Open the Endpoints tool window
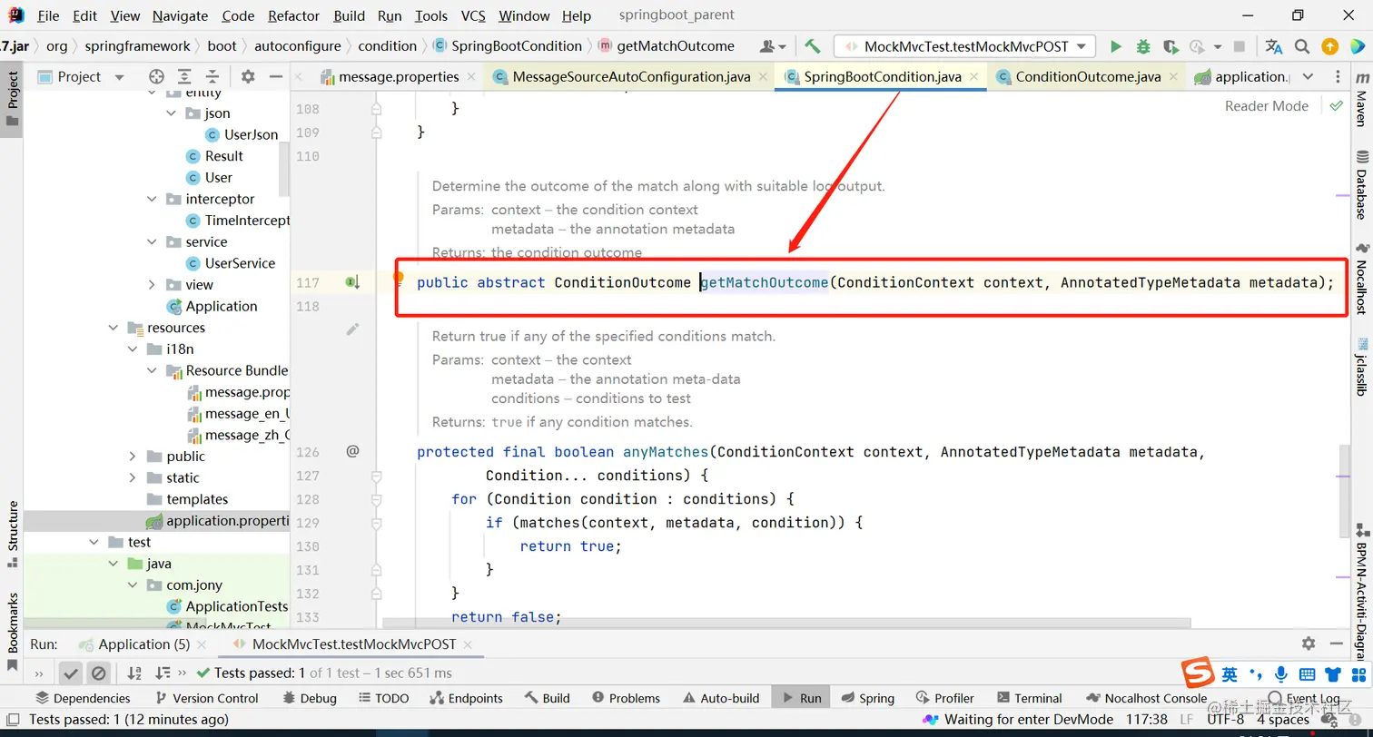Viewport: 1373px width, 737px height. [x=465, y=698]
